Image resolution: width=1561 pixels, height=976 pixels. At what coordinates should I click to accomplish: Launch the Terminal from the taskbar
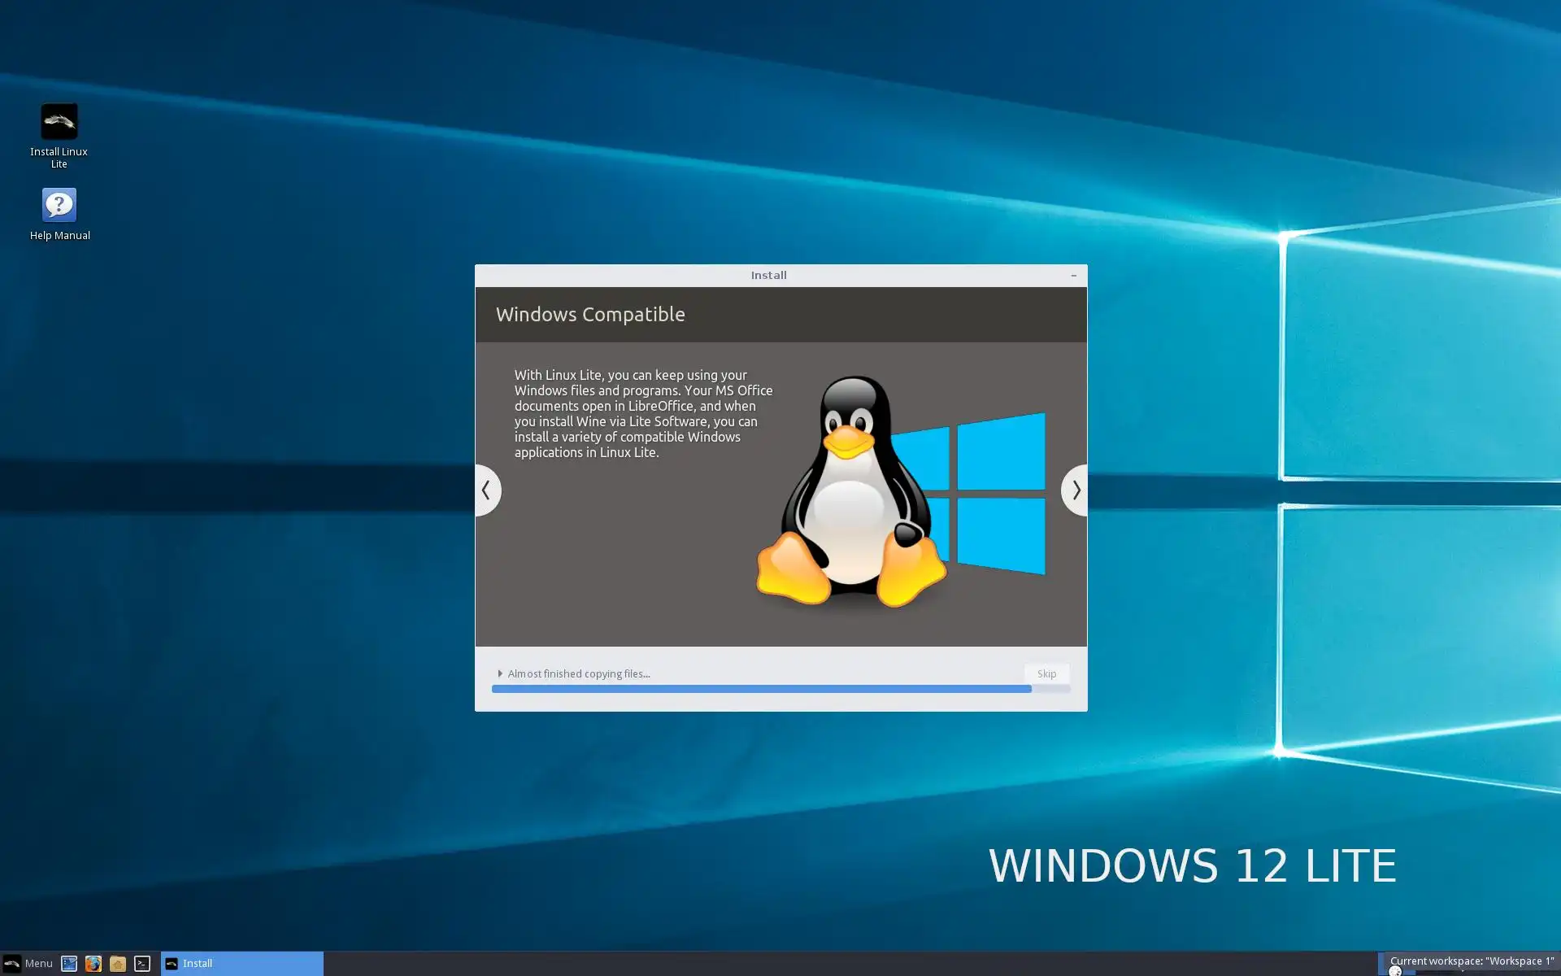(142, 964)
